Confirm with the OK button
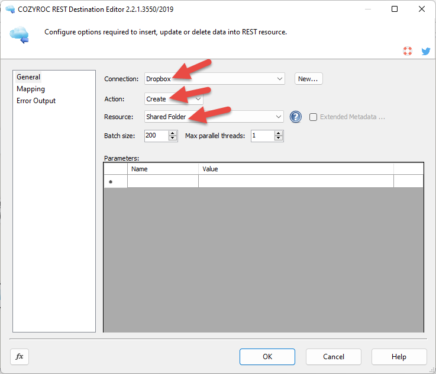 click(267, 357)
